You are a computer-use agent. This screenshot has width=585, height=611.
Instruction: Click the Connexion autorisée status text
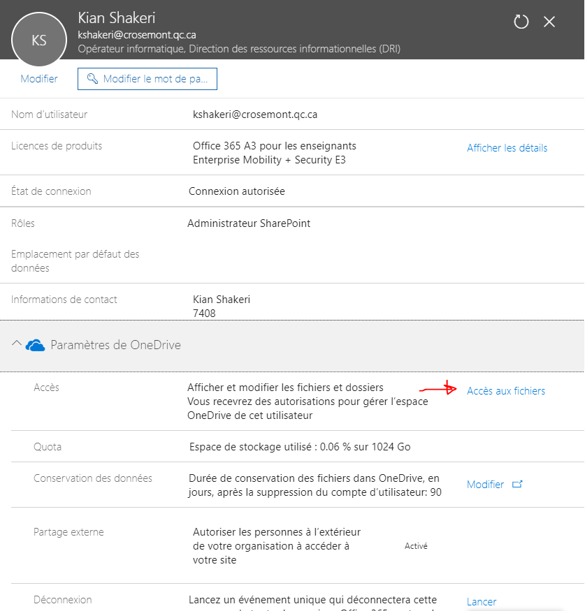pos(237,191)
